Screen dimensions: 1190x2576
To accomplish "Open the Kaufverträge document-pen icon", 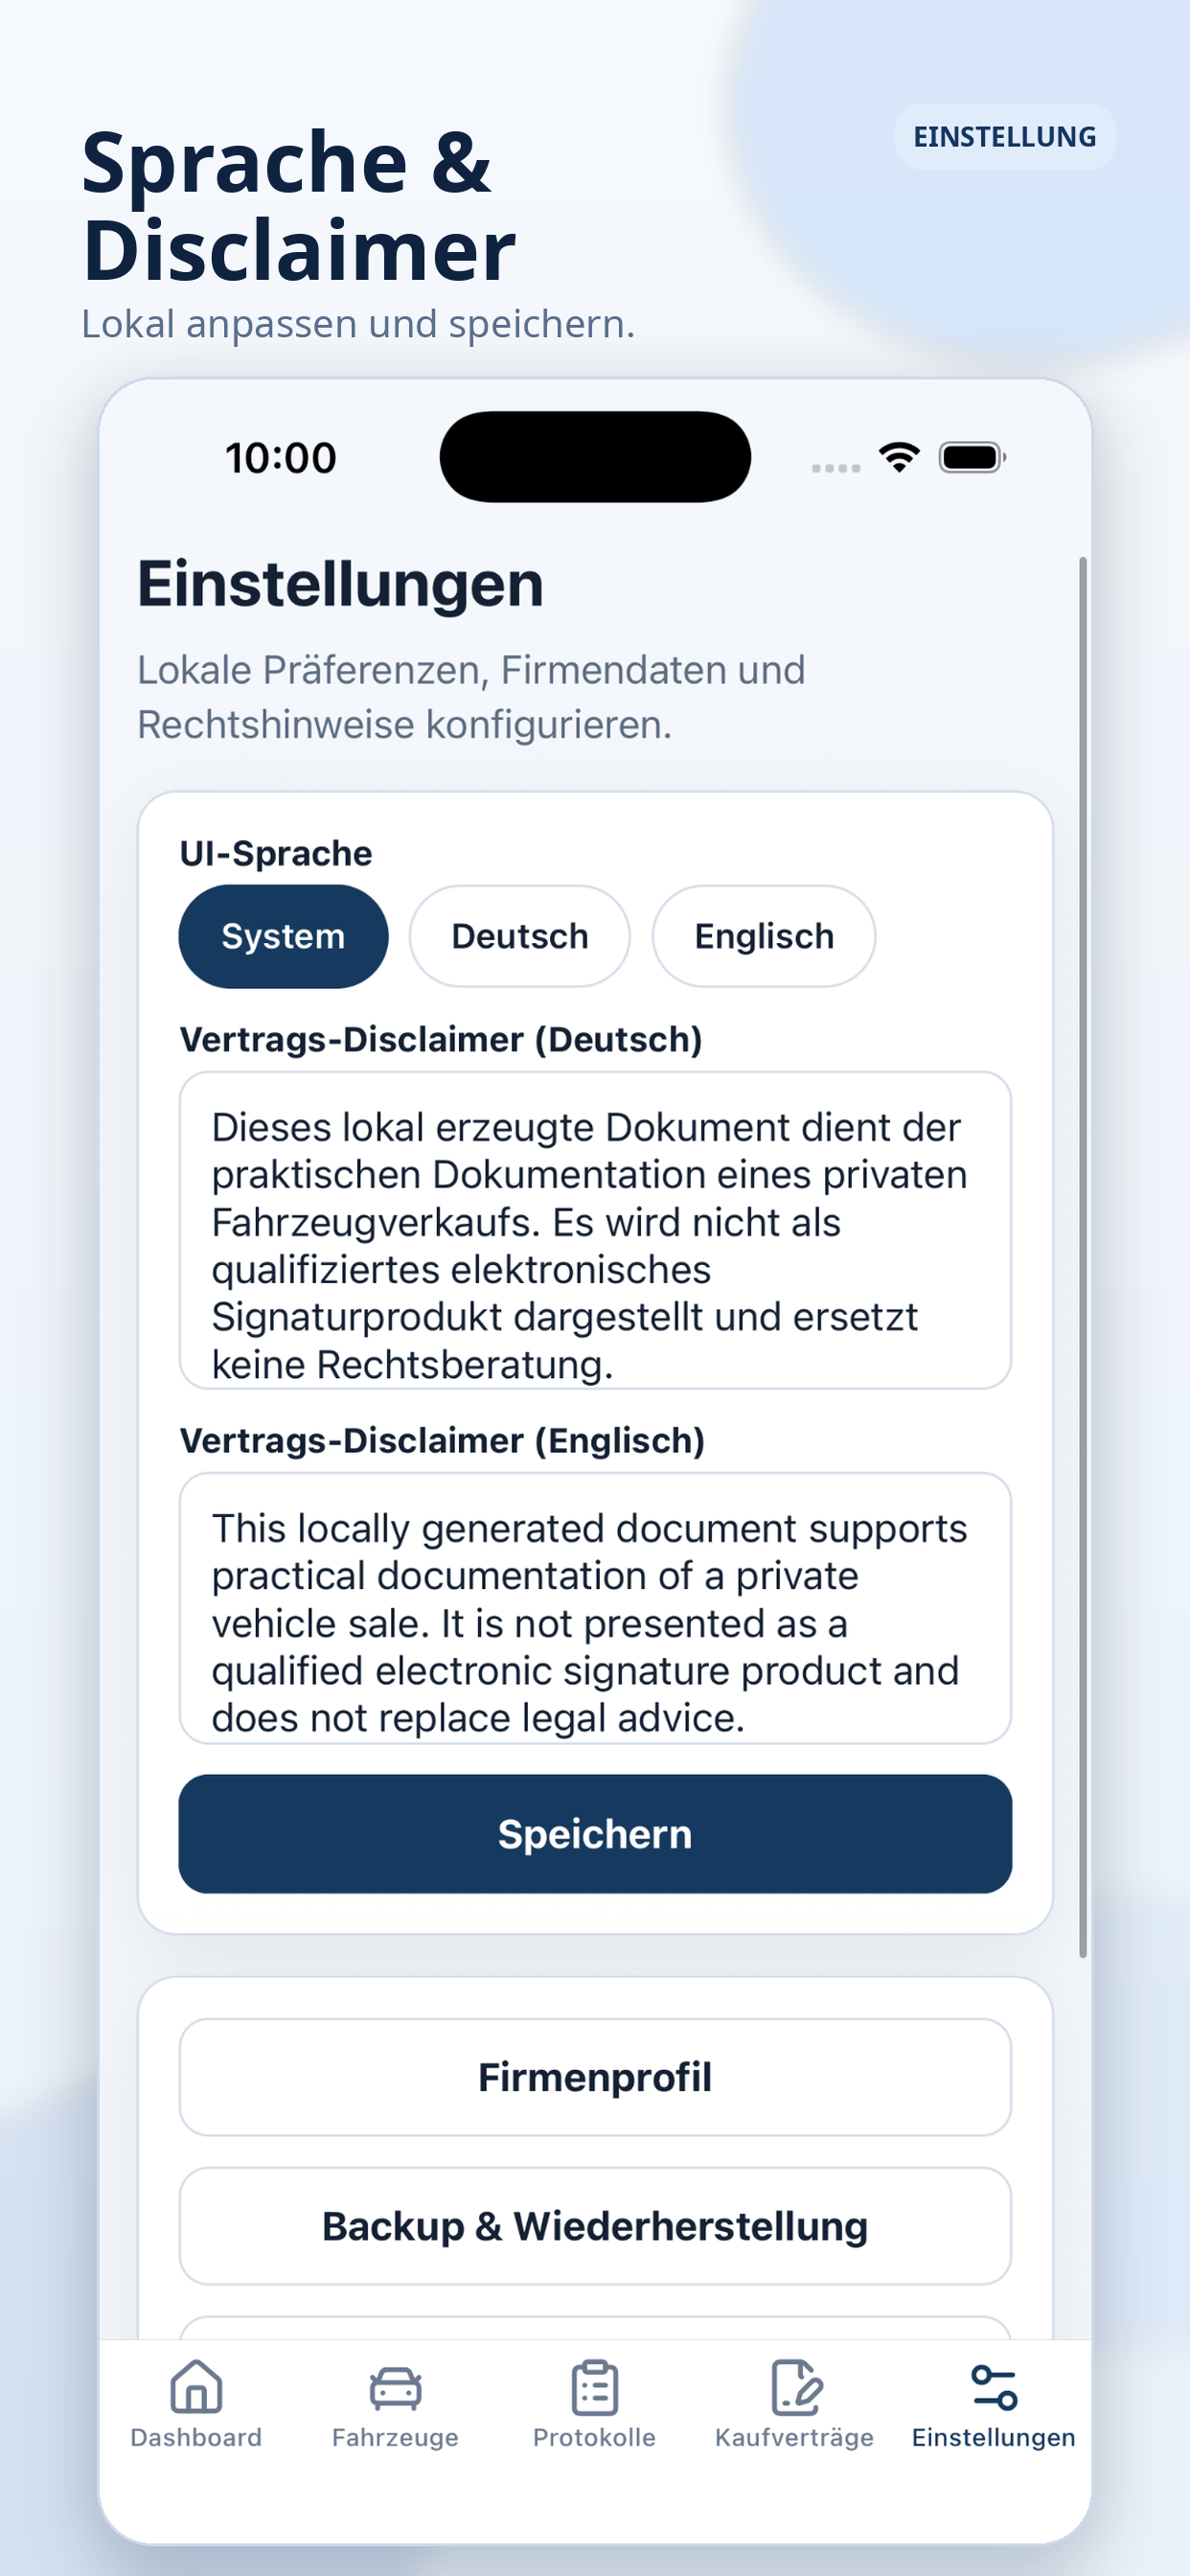I will 795,2387.
